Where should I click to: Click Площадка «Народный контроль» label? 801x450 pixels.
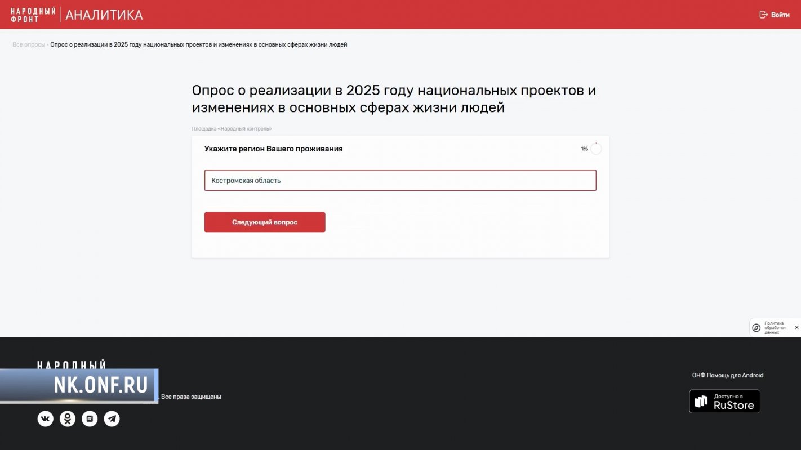pyautogui.click(x=232, y=128)
